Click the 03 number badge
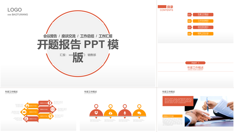Screen dimensions: 234x132 coord(190,27)
